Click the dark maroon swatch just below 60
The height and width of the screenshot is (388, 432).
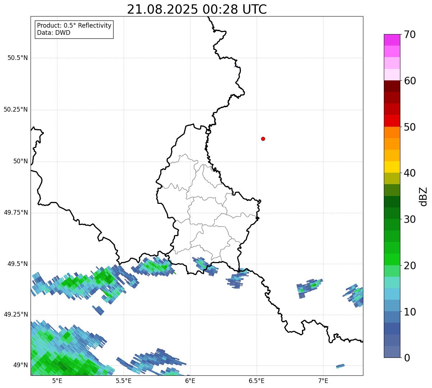392,86
